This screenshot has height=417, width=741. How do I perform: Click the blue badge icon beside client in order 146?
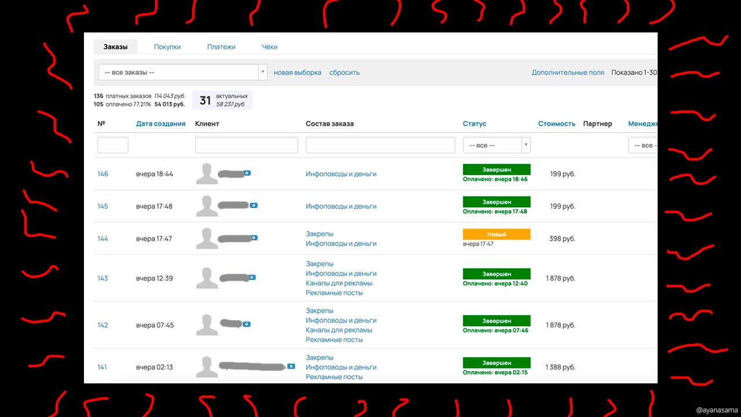pos(247,173)
